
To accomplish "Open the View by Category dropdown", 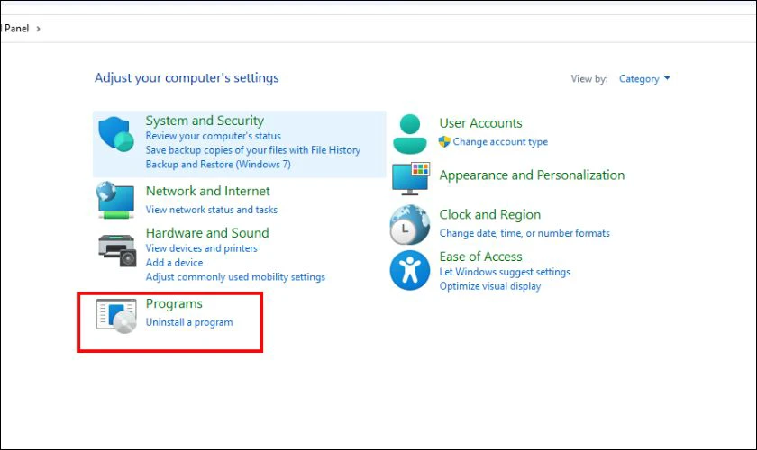I will tap(644, 78).
